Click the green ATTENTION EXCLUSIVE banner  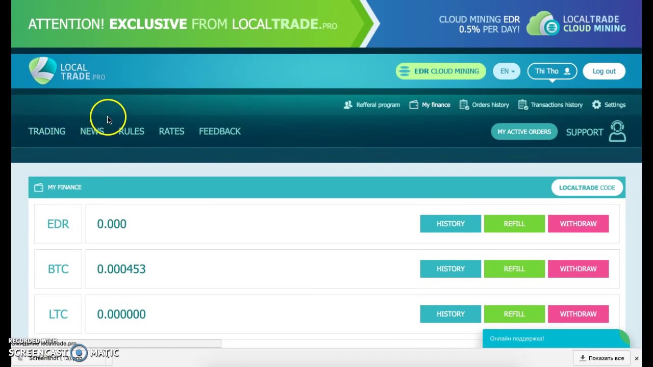(194, 24)
